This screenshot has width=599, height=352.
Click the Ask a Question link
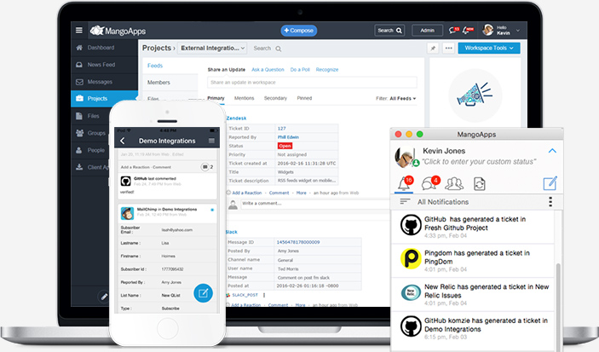pos(268,70)
